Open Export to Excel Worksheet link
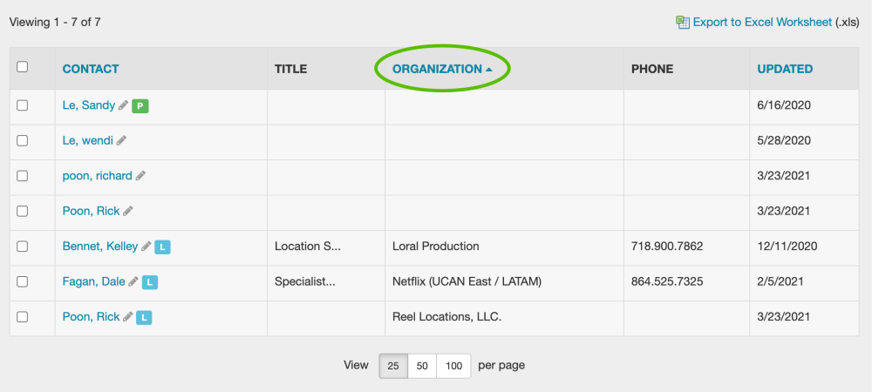Viewport: 872px width, 392px height. click(762, 22)
